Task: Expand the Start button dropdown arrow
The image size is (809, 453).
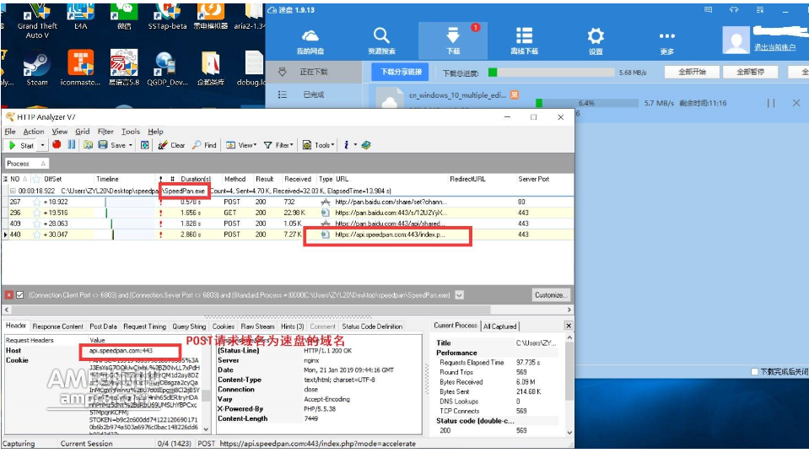Action: click(x=42, y=145)
